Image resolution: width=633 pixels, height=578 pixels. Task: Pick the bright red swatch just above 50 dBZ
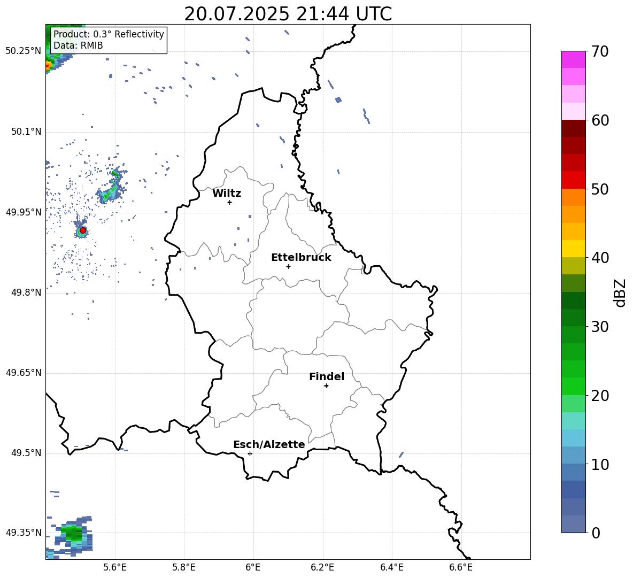click(573, 180)
